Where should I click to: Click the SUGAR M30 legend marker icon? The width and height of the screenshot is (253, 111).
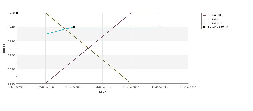[x=204, y=15]
